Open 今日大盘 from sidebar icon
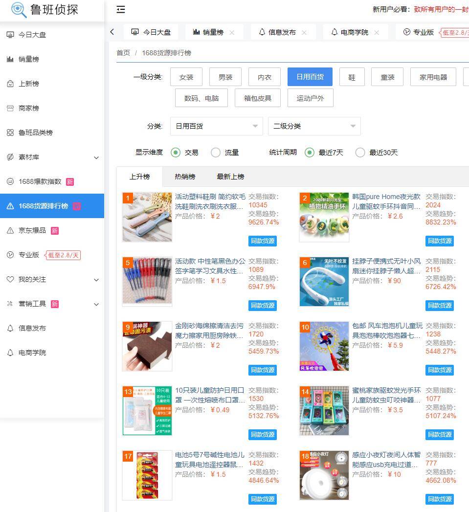 (10, 35)
